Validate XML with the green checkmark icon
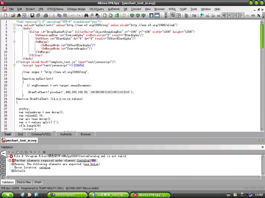Viewport: 265px width, 198px height. coord(111,15)
